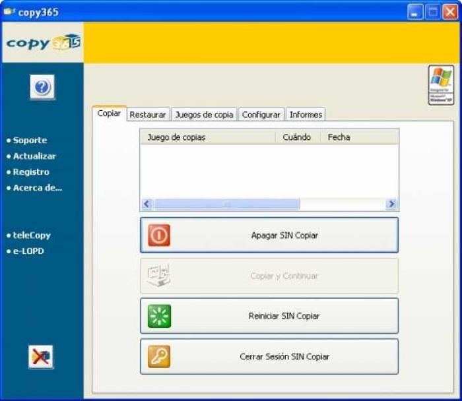Screen dimensions: 462x401
Task: Switch to the Copiar tab
Action: (x=109, y=113)
